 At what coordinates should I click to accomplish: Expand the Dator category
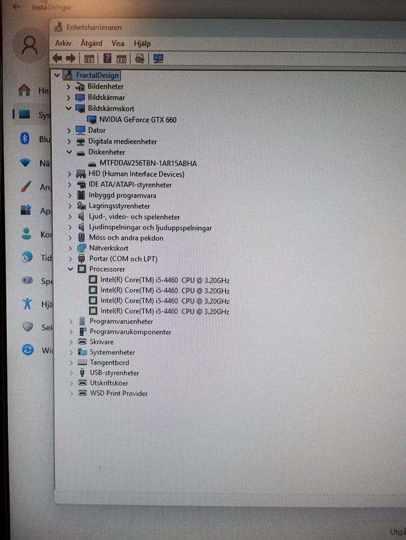pos(69,130)
